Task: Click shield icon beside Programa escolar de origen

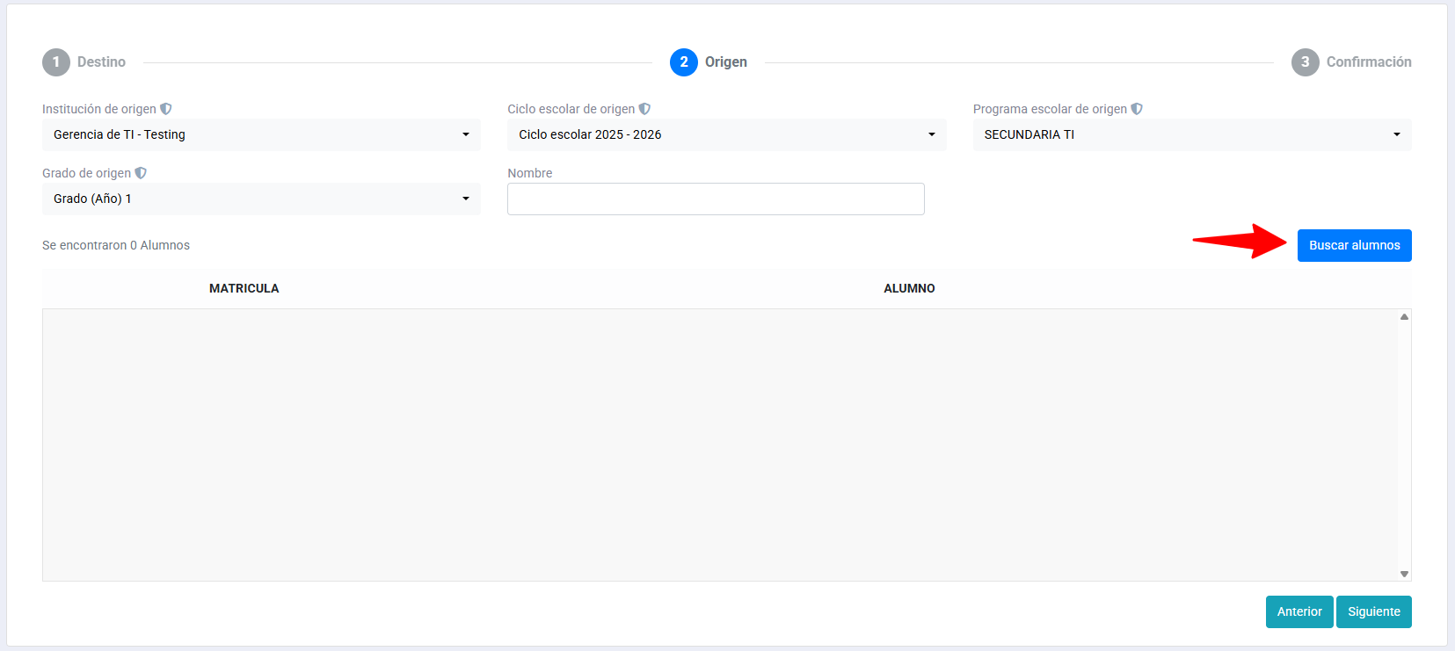Action: [x=1137, y=109]
